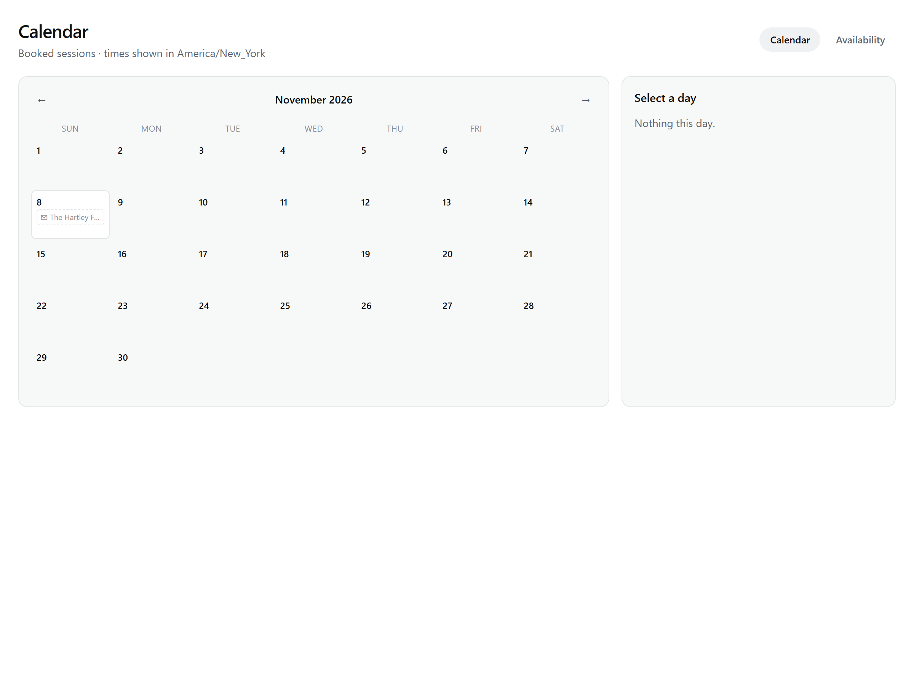This screenshot has height=685, width=914.
Task: Choose November 16 day cell
Action: (152, 266)
